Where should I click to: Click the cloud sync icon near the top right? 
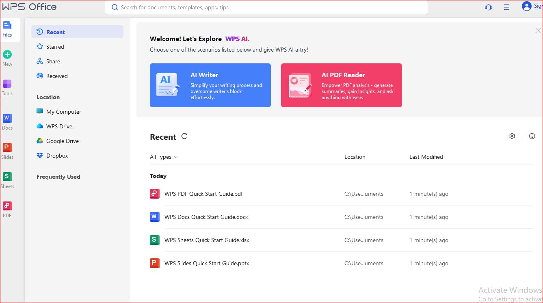click(x=488, y=7)
